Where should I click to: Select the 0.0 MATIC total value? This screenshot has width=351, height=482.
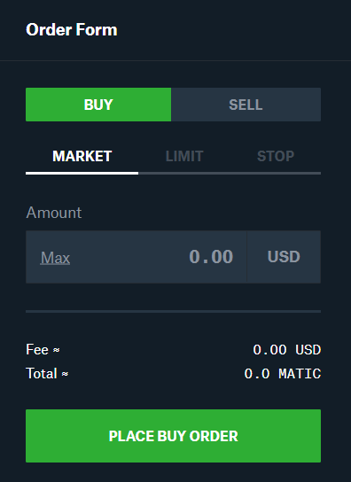coord(283,374)
